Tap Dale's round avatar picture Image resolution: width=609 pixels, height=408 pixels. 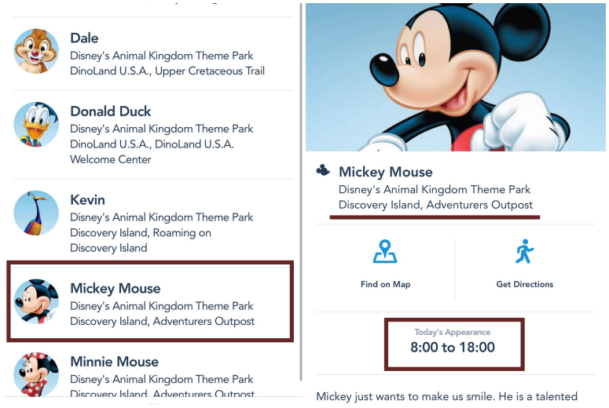36,51
